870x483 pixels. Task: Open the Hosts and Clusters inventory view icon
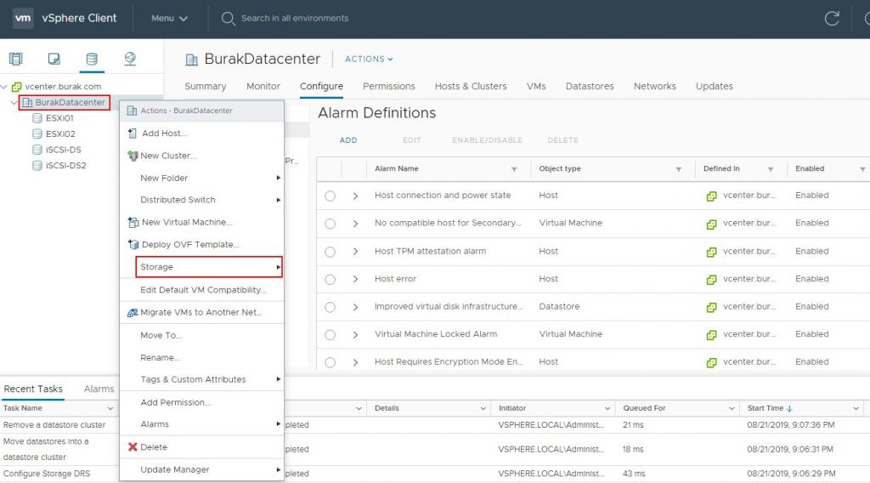coord(16,59)
